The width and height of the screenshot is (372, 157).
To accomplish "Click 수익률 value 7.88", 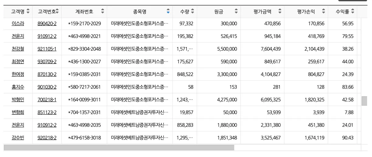I will (349, 112).
